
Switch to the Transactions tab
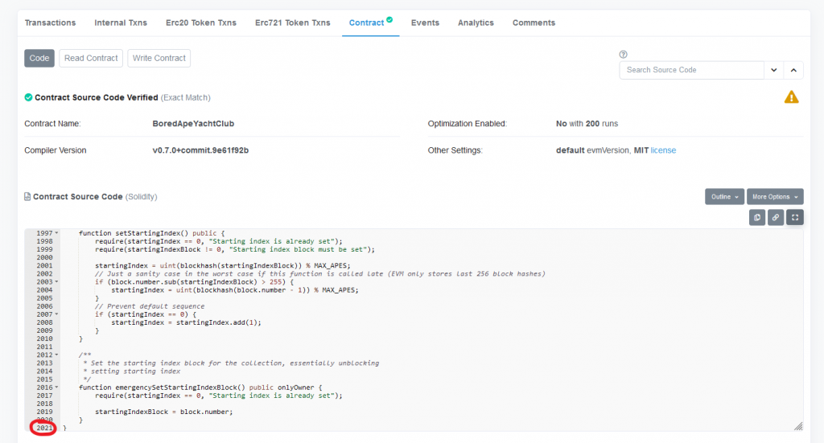coord(51,23)
